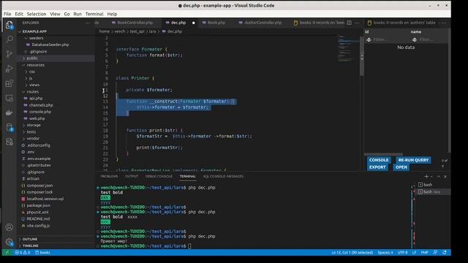468x263 pixels.
Task: Maximize the terminal panel size
Action: tap(439, 177)
